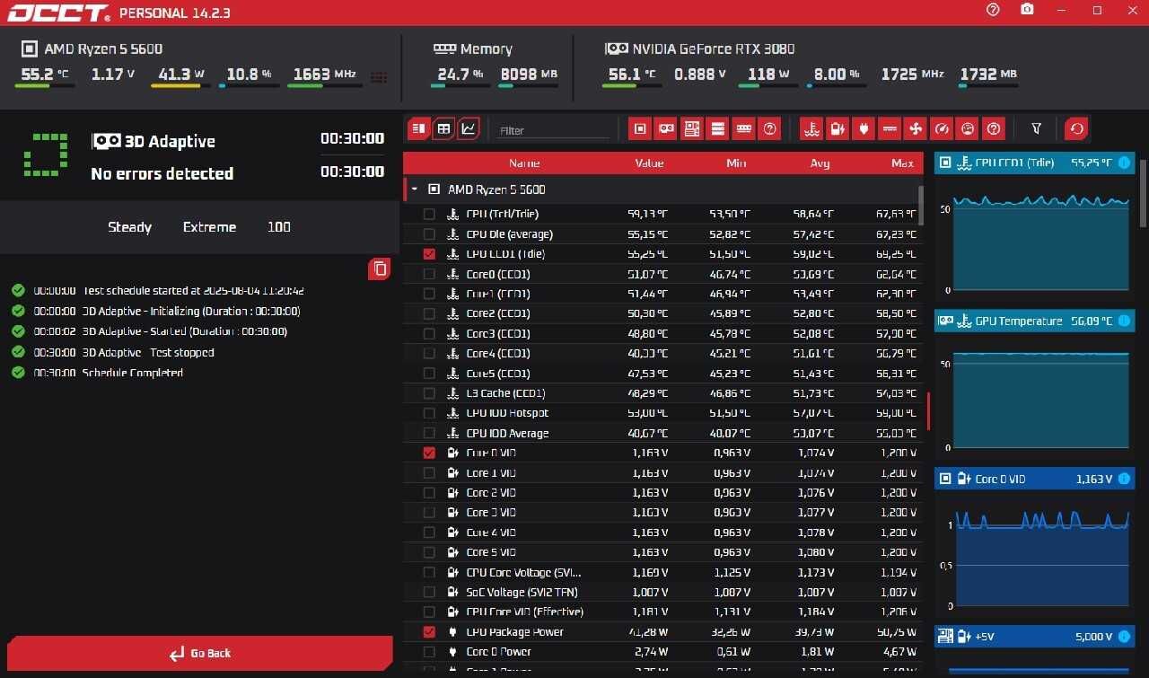The width and height of the screenshot is (1149, 678).
Task: Select the Core 0 Power row
Action: click(x=662, y=652)
